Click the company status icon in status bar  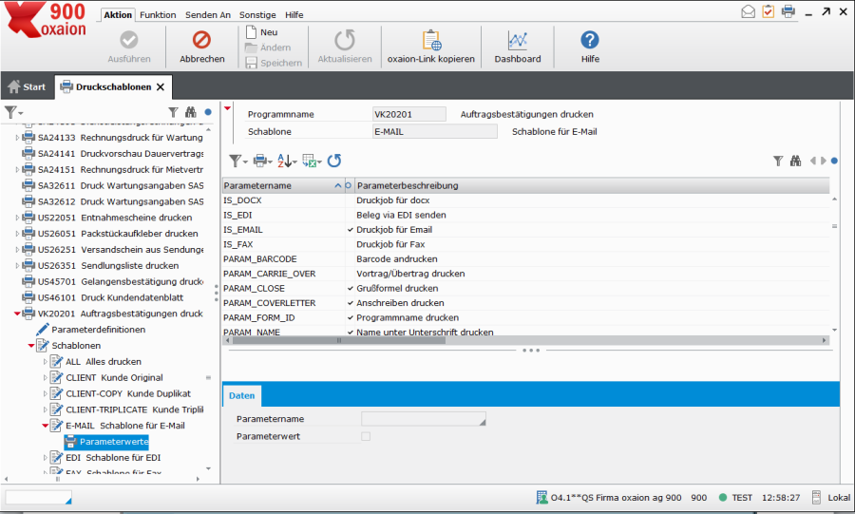541,497
